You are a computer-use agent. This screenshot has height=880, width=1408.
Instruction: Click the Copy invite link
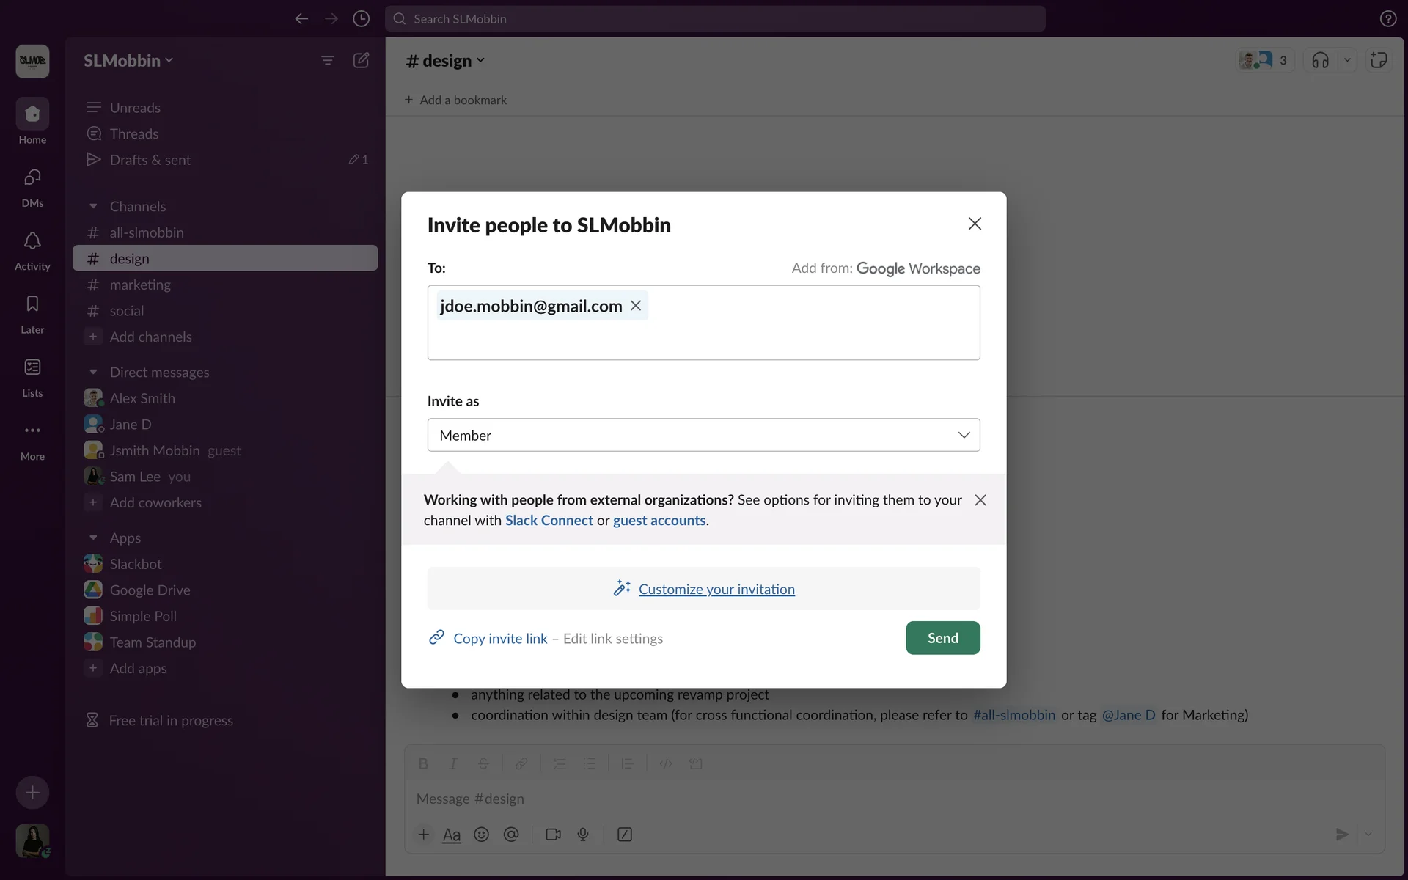[x=500, y=639]
